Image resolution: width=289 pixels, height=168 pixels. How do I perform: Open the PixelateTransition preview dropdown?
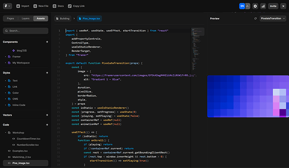click(x=273, y=18)
